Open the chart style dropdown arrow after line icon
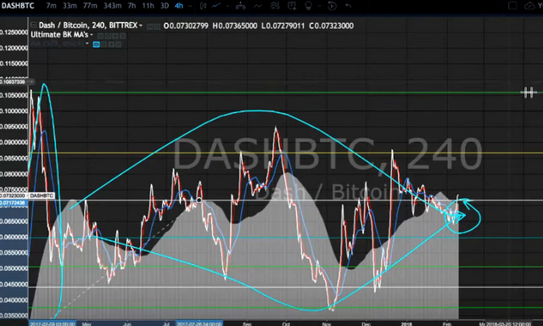Image resolution: width=543 pixels, height=326 pixels. 227,6
